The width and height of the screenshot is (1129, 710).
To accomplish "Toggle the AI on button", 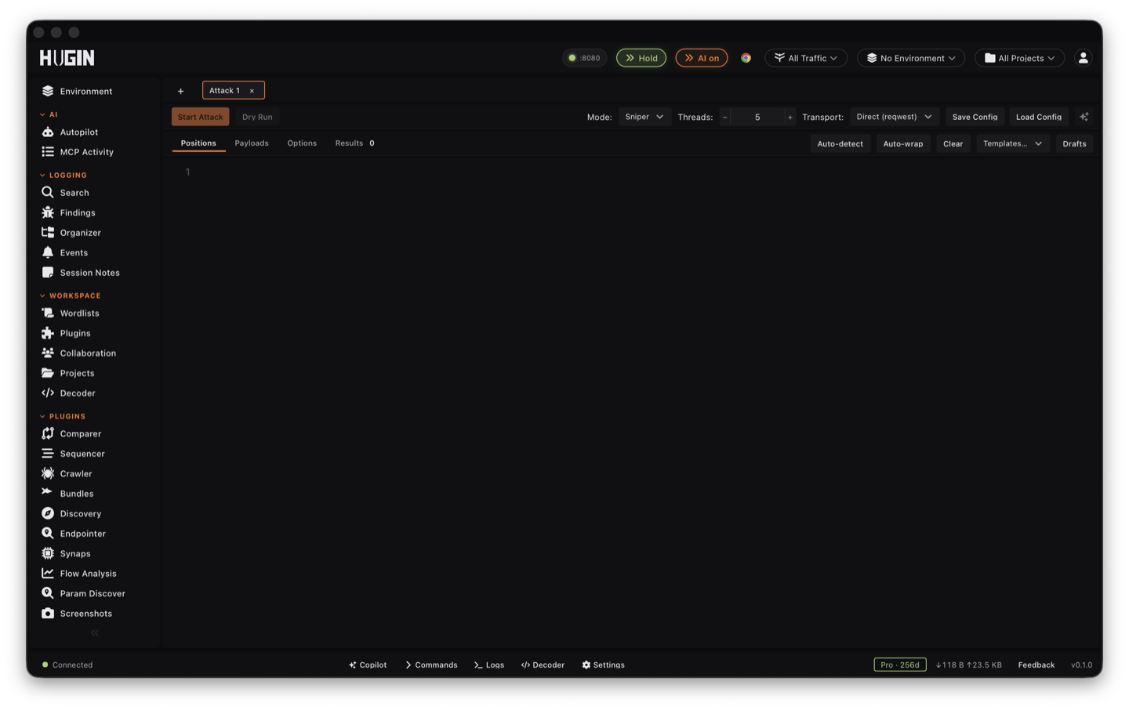I will pos(702,58).
